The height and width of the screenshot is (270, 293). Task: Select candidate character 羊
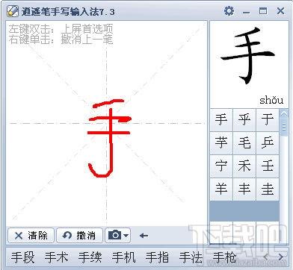click(x=221, y=189)
